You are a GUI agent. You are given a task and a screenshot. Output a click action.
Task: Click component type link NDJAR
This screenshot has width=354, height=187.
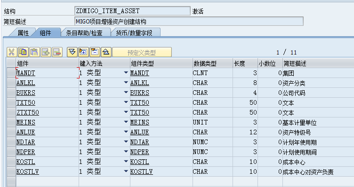139,142
